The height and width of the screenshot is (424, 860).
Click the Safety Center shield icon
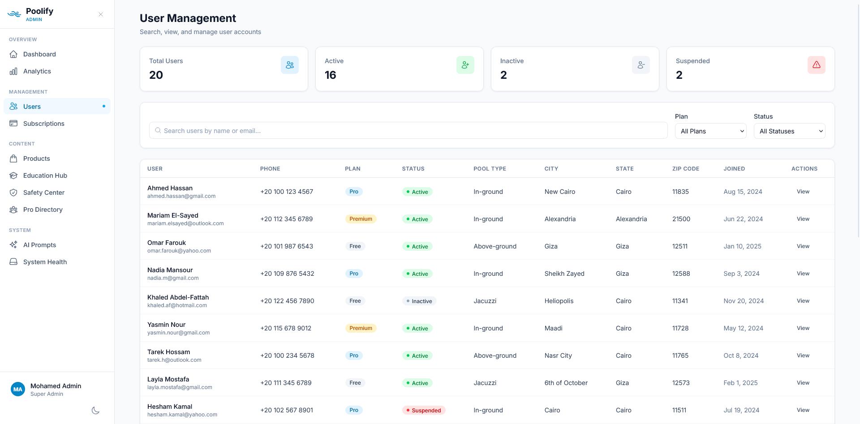click(14, 193)
